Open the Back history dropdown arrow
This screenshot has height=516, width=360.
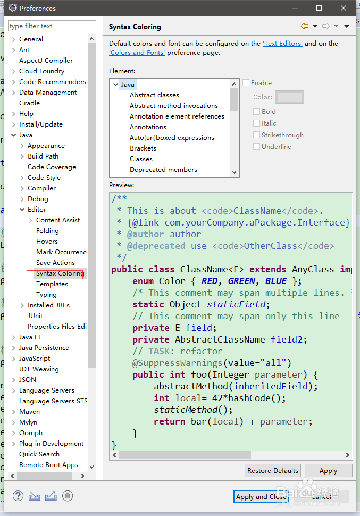click(315, 26)
